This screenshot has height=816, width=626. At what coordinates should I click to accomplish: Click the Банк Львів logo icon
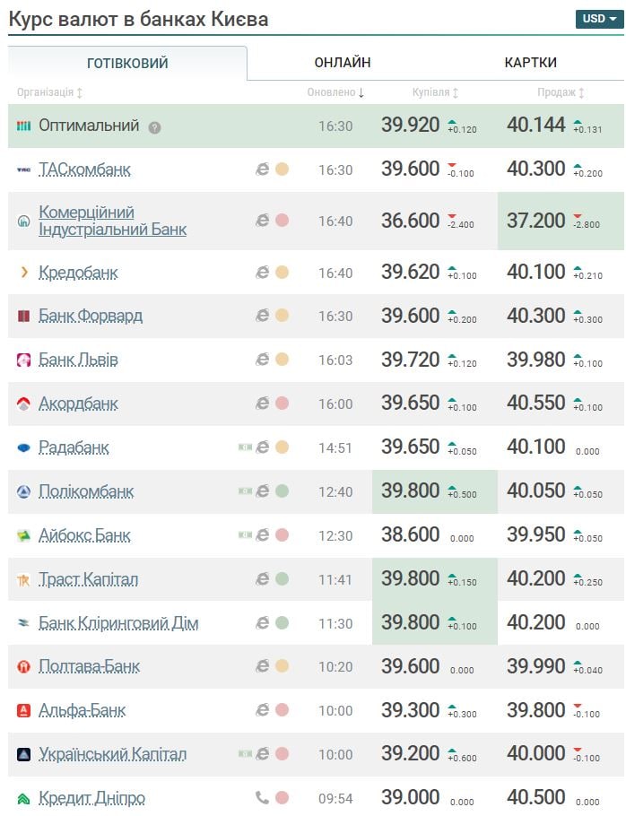point(24,360)
